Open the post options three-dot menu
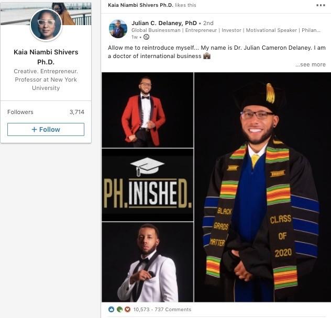The image size is (331, 318). (321, 5)
